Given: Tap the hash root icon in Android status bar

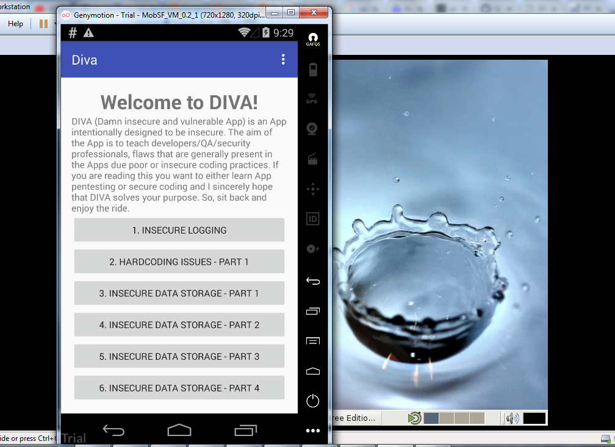Looking at the screenshot, I should point(73,33).
